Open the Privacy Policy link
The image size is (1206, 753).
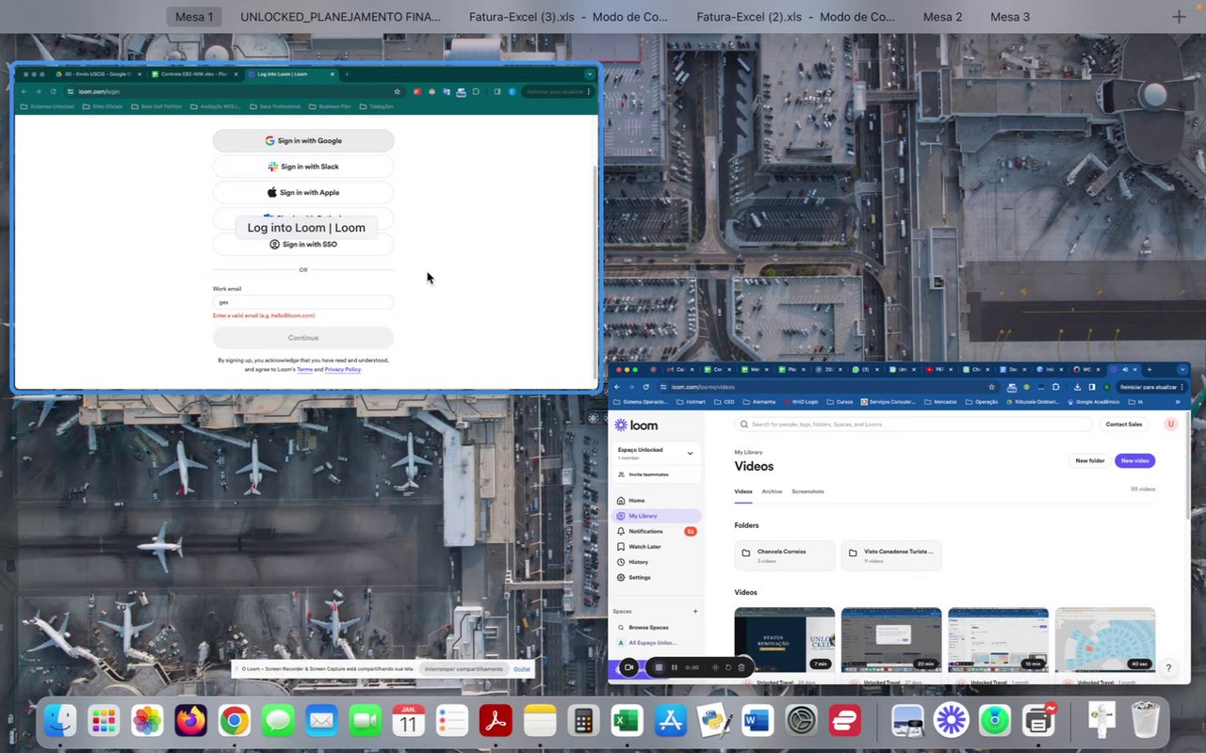point(343,370)
